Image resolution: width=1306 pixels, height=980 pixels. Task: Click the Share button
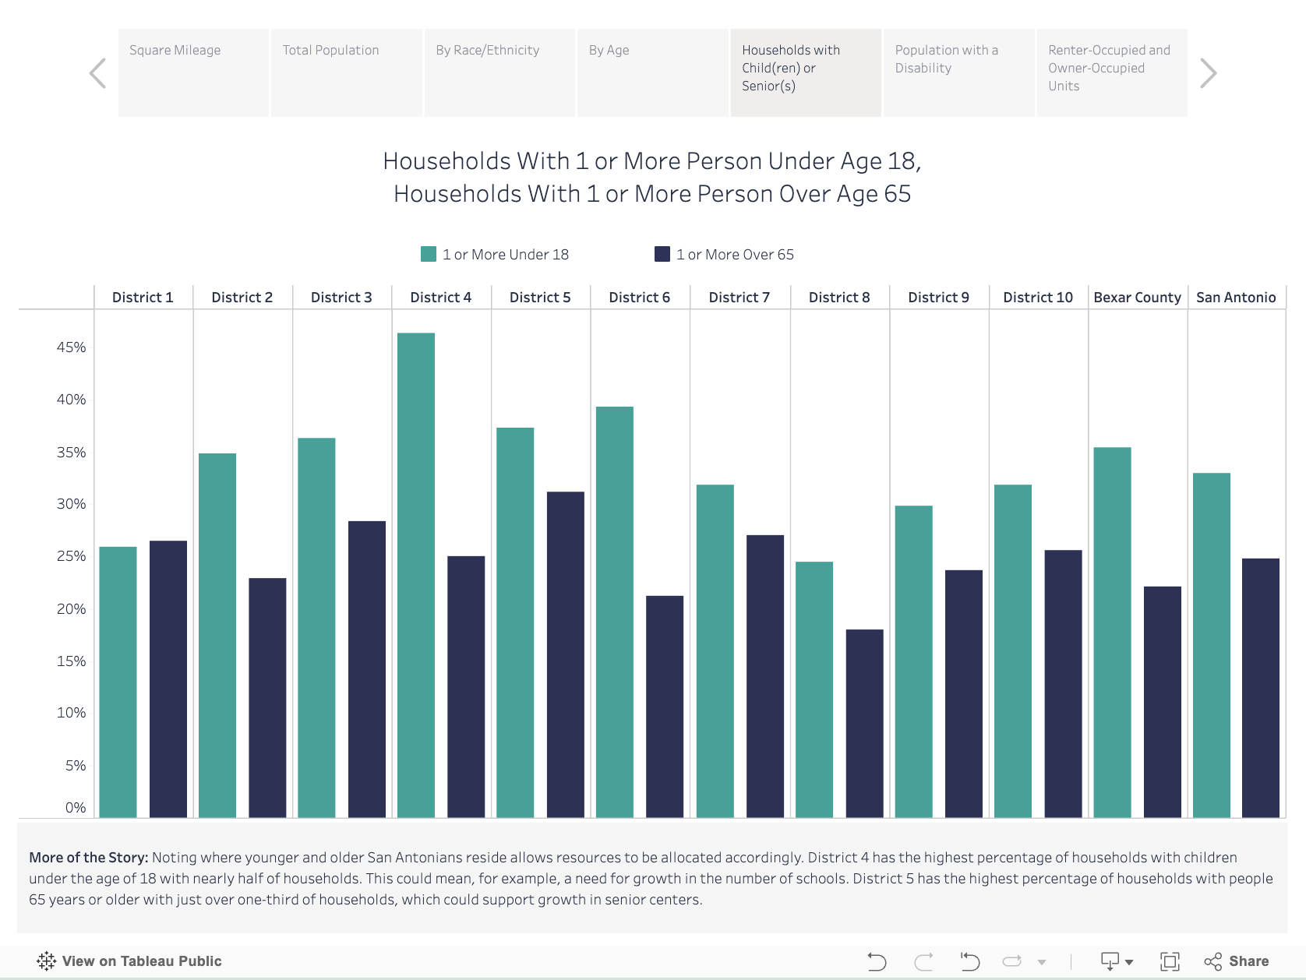click(1237, 961)
